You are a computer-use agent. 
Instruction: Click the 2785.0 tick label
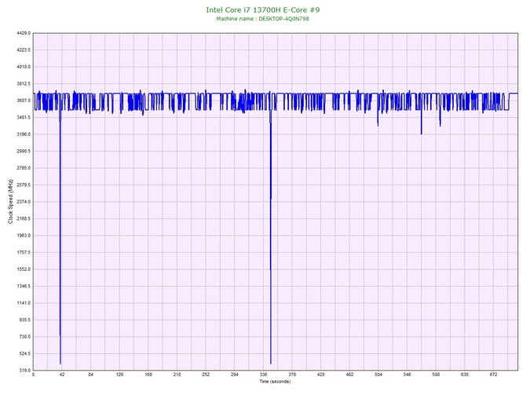24,168
